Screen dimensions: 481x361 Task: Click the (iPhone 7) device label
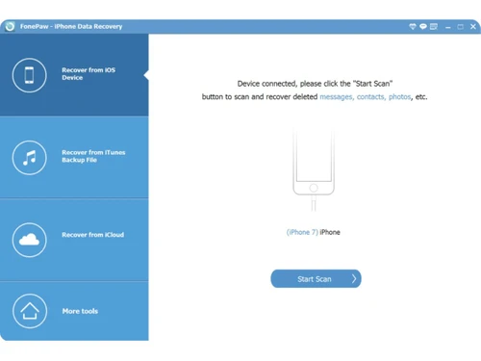(x=302, y=232)
